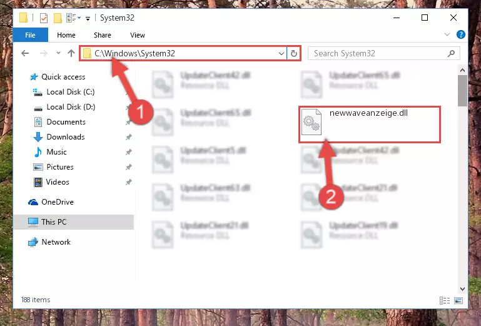Click the New folder quick access icon
481x326 pixels.
pos(58,18)
